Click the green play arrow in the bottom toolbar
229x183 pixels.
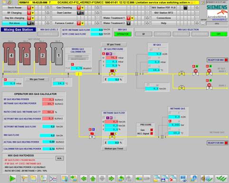[x=12, y=179]
